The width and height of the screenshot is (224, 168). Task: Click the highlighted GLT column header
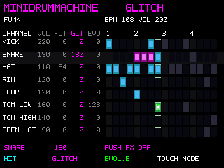(x=77, y=34)
